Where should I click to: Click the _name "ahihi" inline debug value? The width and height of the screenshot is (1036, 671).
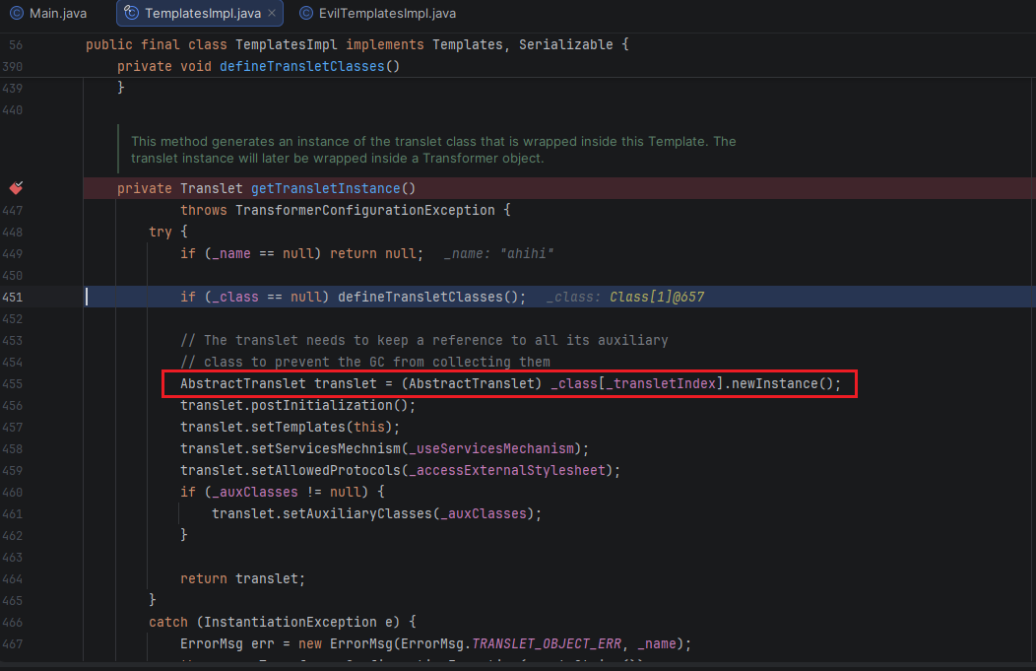coord(499,253)
